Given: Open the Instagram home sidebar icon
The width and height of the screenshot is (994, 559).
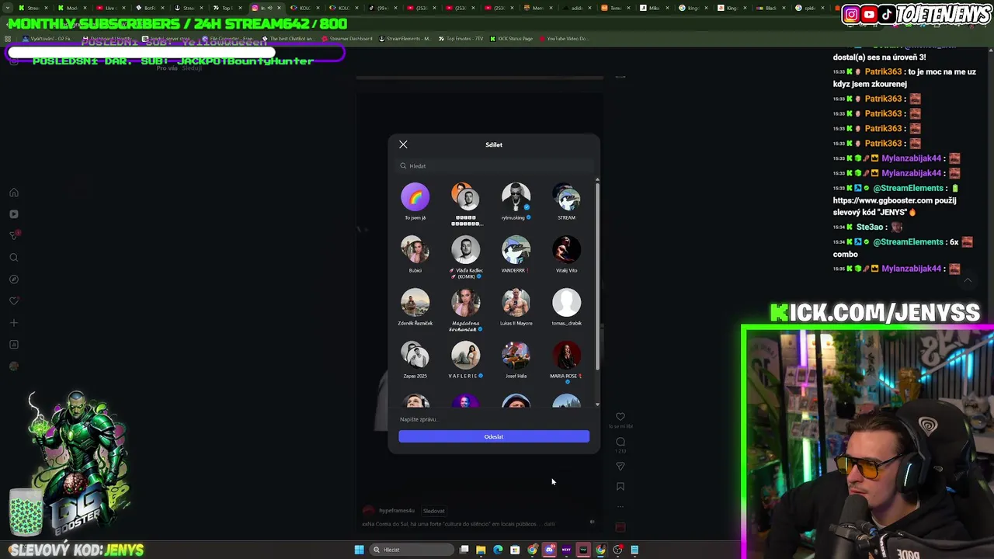Looking at the screenshot, I should pos(13,193).
